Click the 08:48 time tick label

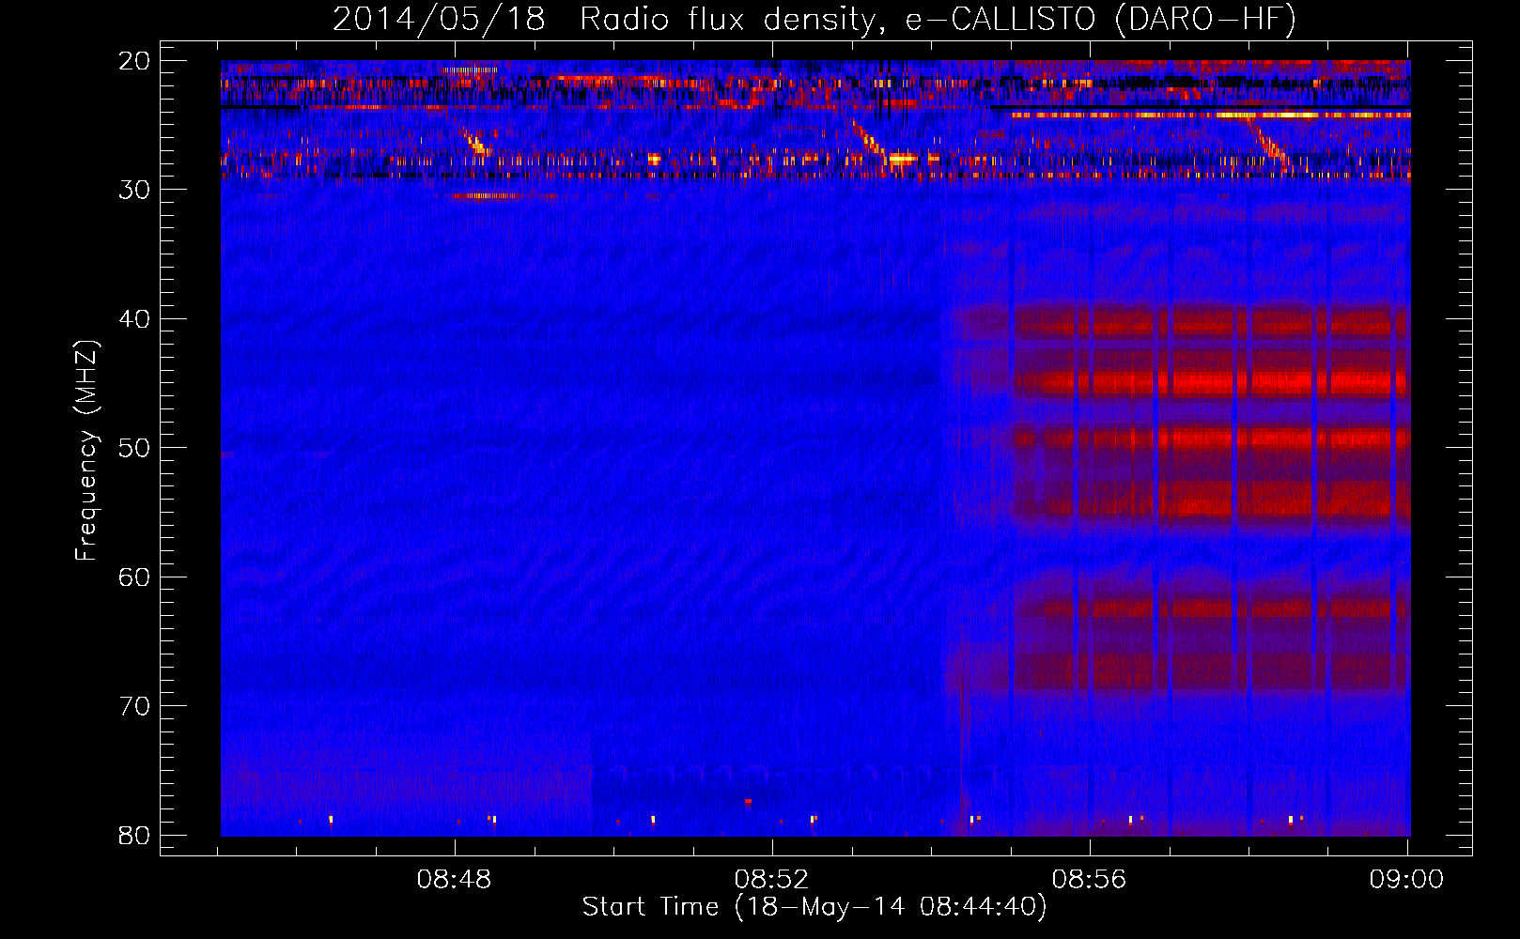click(x=454, y=880)
